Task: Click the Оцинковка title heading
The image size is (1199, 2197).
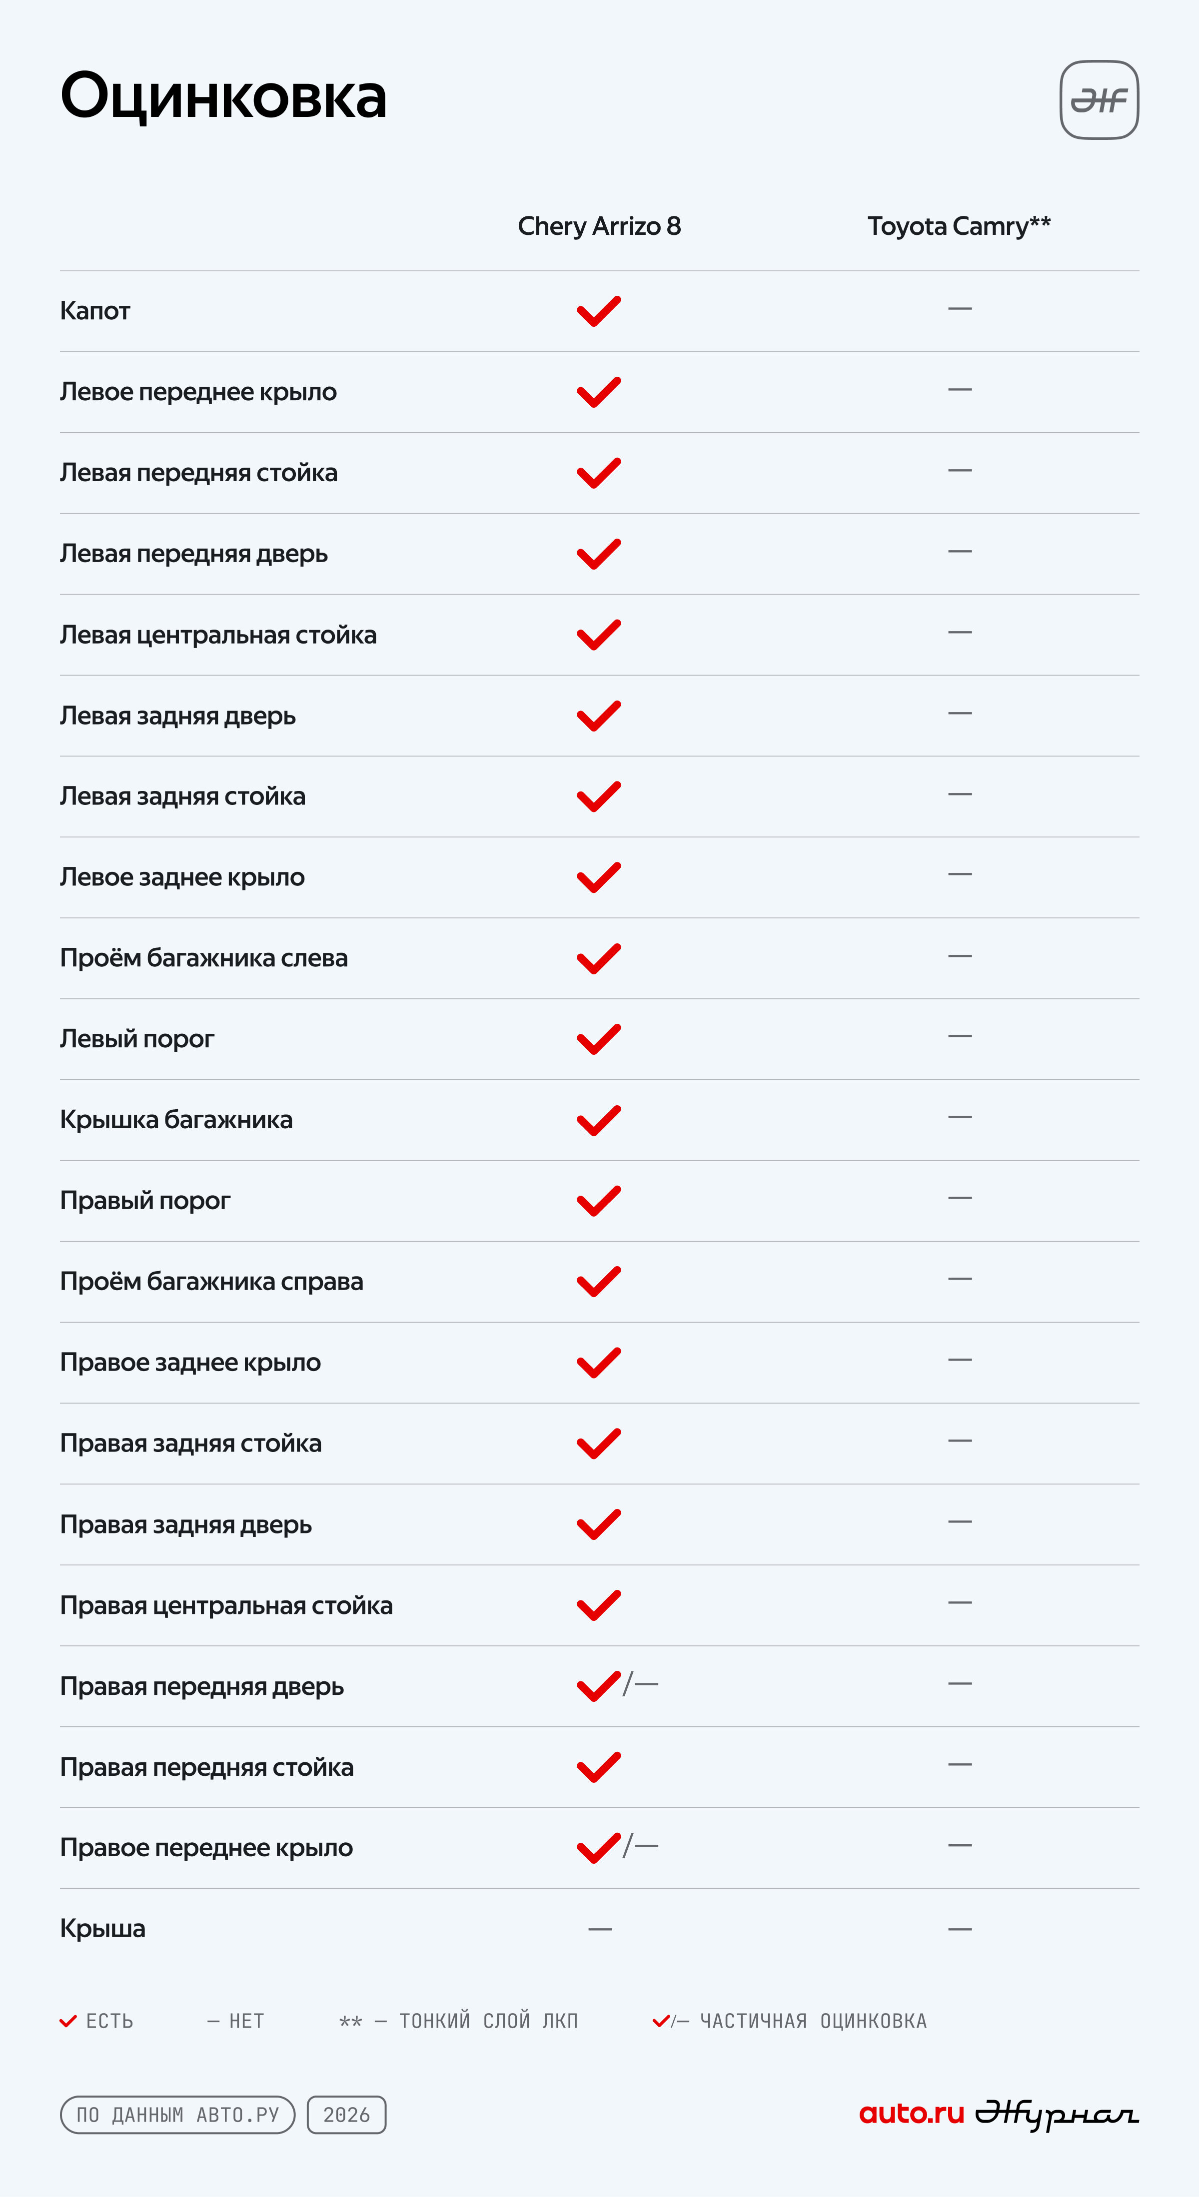Action: click(x=223, y=95)
